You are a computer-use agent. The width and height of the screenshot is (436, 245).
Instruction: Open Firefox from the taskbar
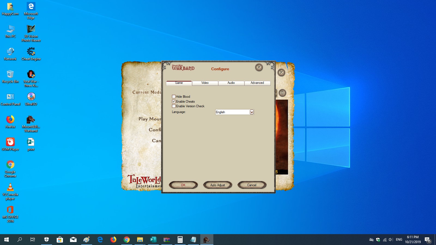point(113,240)
